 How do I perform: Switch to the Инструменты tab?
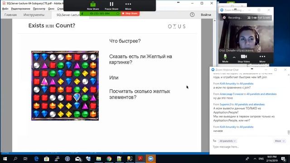point(34,15)
